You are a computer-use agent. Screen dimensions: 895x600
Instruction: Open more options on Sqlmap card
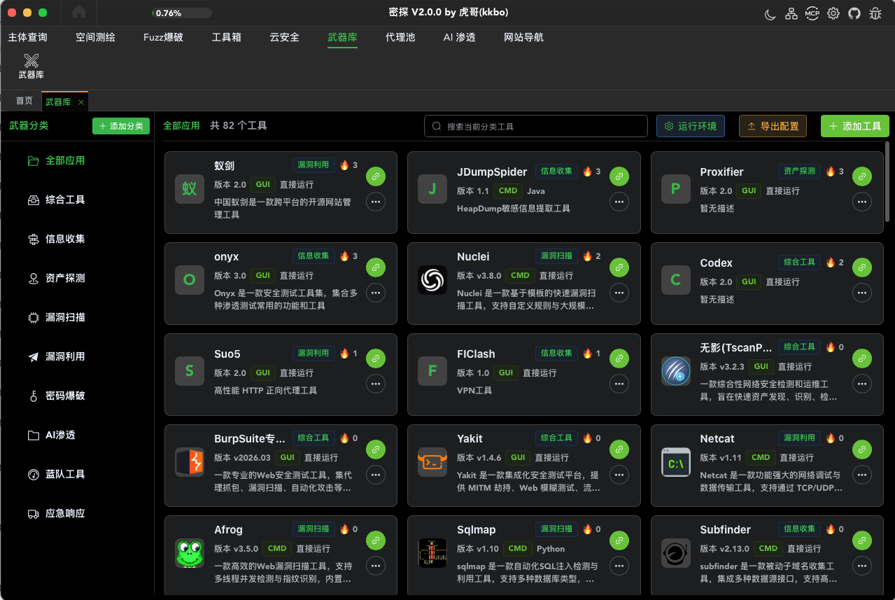(x=619, y=566)
